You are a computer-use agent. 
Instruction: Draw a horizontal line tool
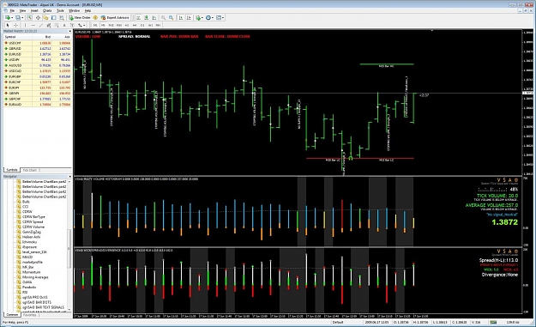[33, 25]
